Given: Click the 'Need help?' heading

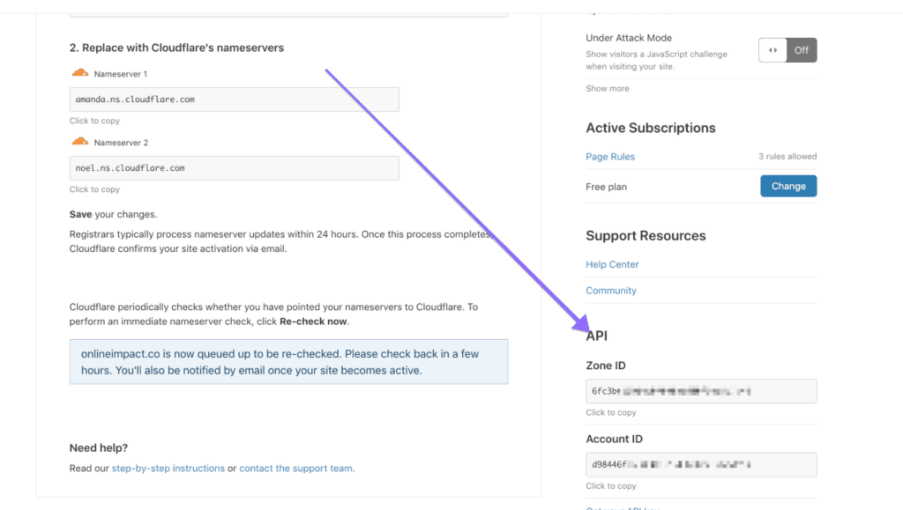Looking at the screenshot, I should pos(99,448).
